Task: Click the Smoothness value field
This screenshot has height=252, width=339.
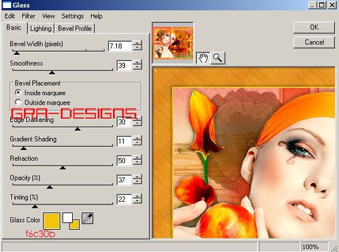Action: 124,65
